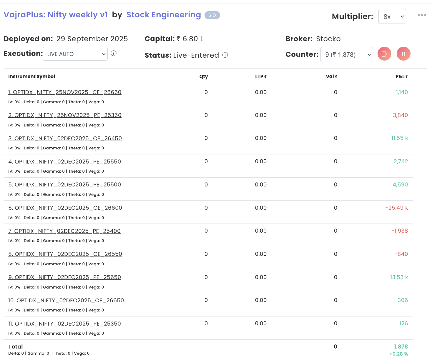
Task: Click the P&L ₹ column header
Action: (x=402, y=76)
